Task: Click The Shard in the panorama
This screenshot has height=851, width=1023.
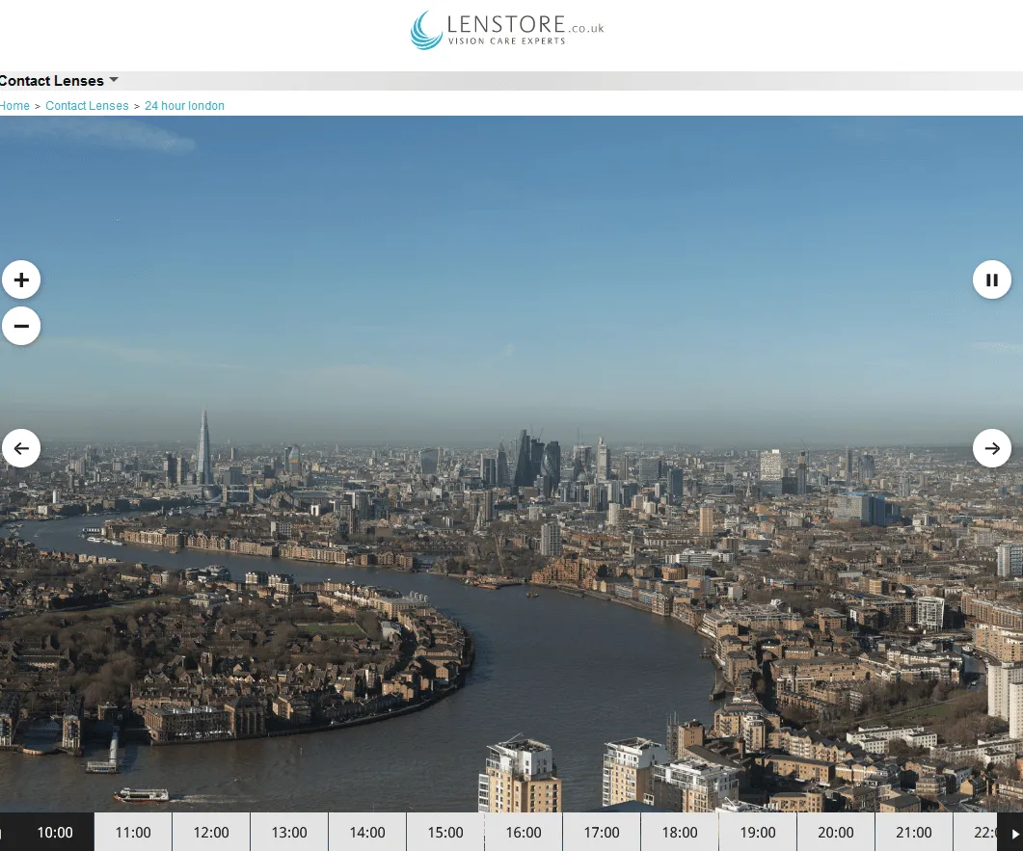Action: pos(204,448)
